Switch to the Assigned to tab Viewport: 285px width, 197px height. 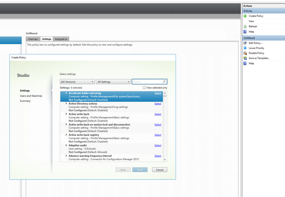pyautogui.click(x=61, y=39)
